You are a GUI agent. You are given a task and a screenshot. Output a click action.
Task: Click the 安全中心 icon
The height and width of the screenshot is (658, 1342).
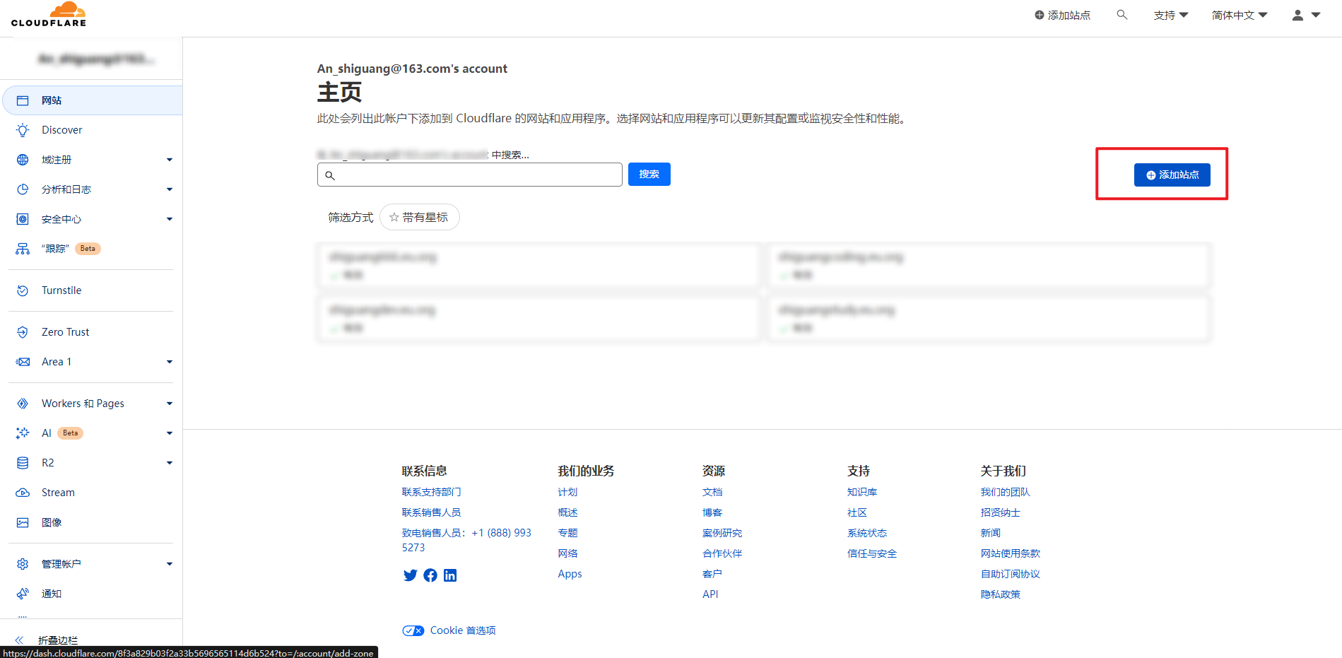pyautogui.click(x=23, y=219)
